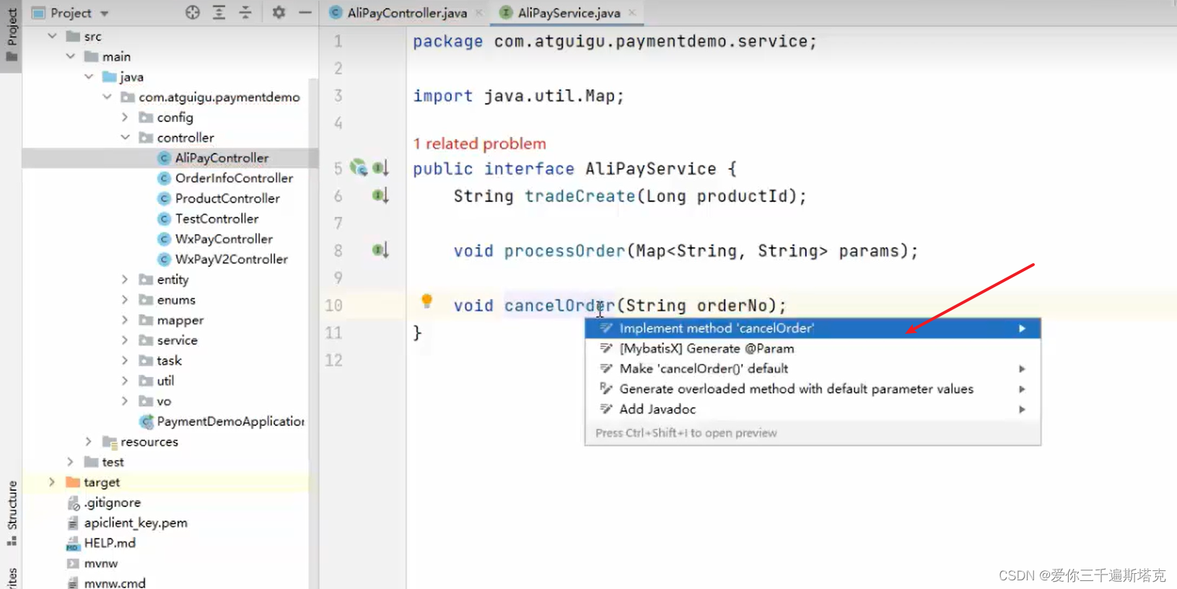Click line number 12 in the gutter

pos(333,360)
